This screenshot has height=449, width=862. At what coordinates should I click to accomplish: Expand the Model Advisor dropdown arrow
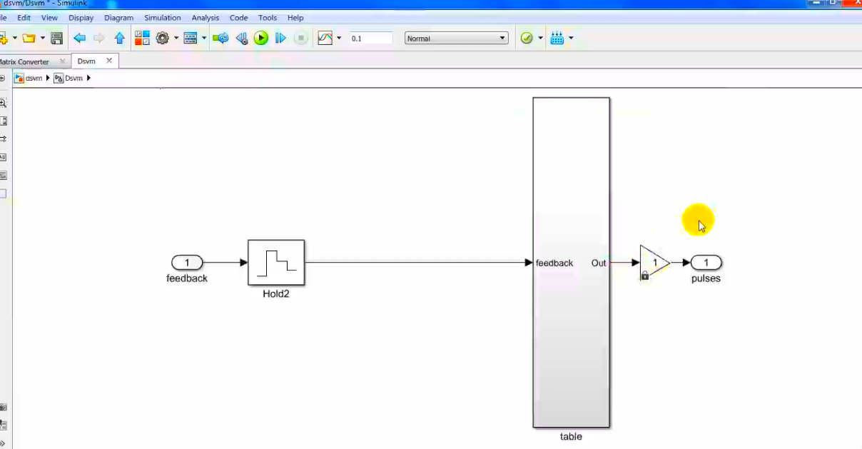coord(540,39)
